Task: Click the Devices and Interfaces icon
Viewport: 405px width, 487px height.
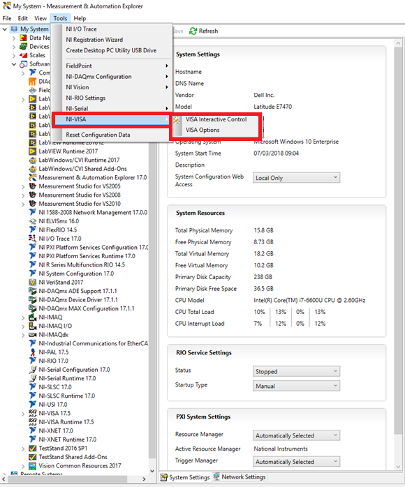Action: pyautogui.click(x=23, y=47)
